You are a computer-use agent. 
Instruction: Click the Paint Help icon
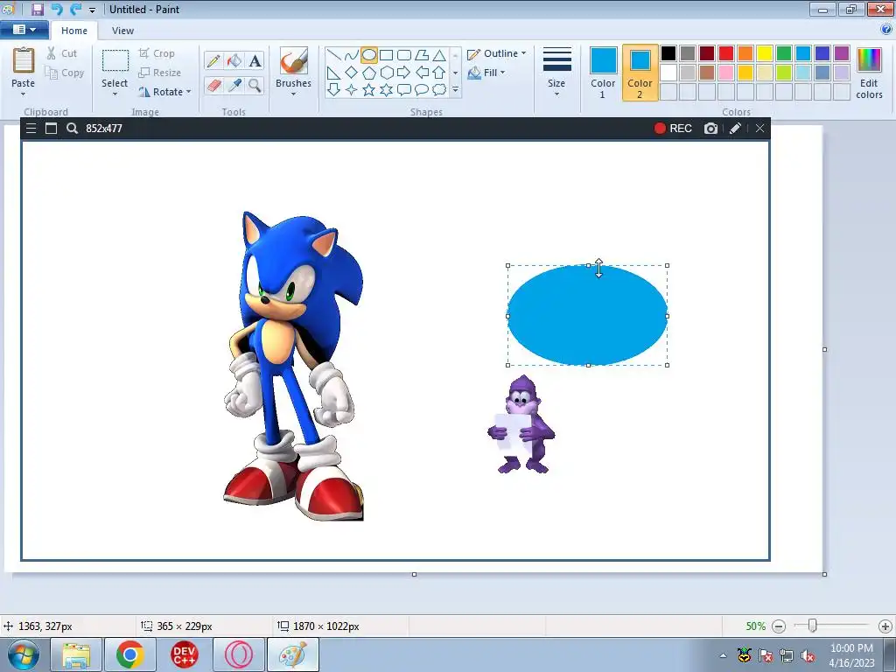[x=886, y=30]
